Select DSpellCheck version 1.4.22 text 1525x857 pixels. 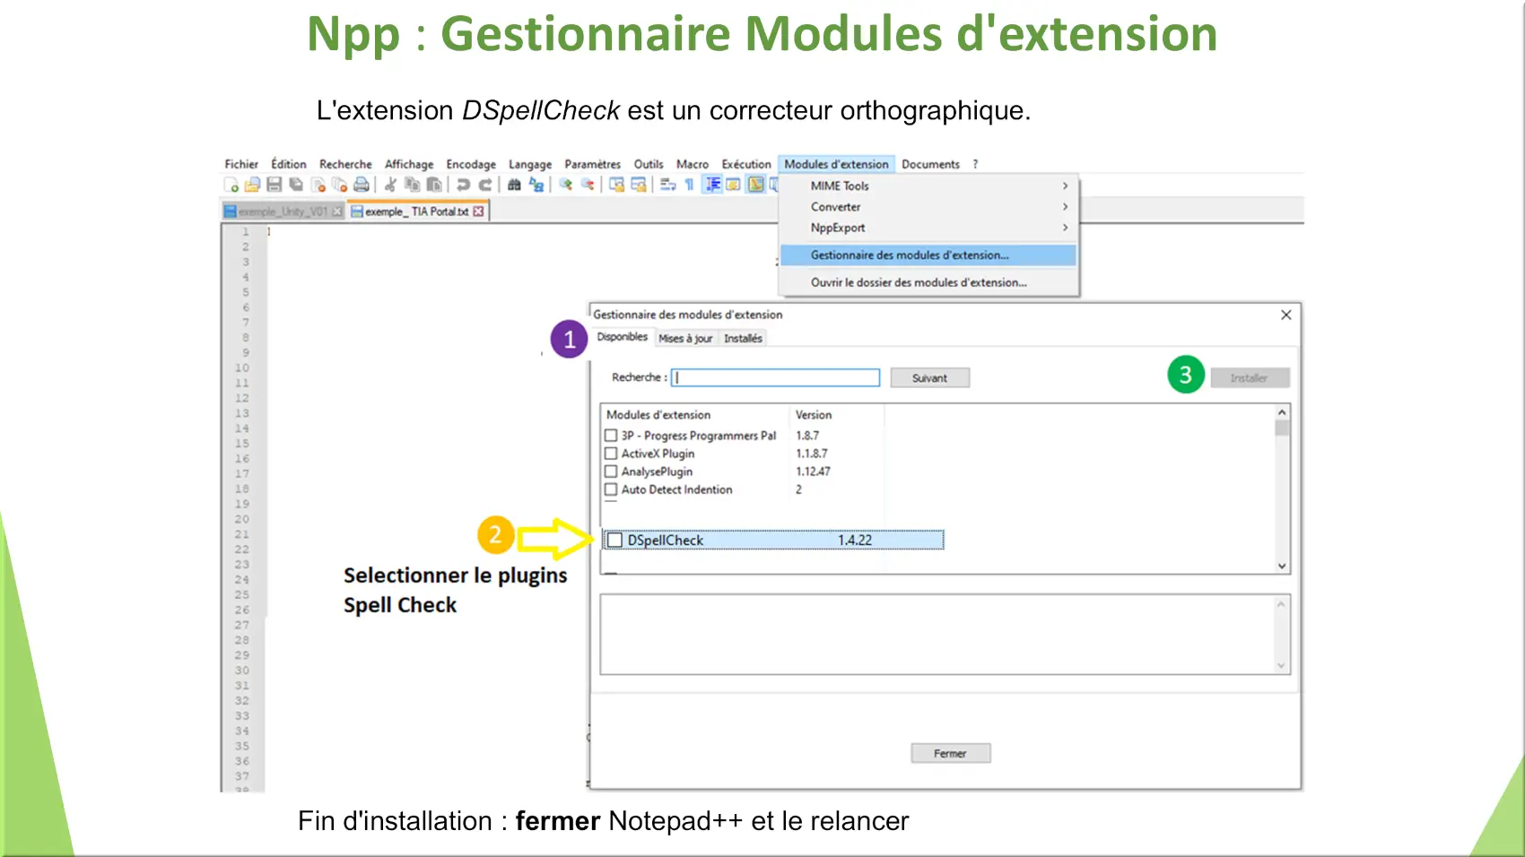[x=854, y=541]
